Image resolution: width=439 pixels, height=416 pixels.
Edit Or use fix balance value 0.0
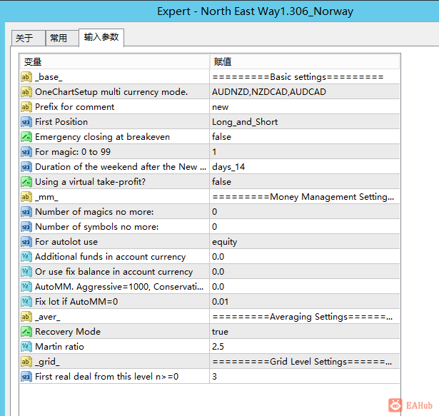(x=305, y=272)
